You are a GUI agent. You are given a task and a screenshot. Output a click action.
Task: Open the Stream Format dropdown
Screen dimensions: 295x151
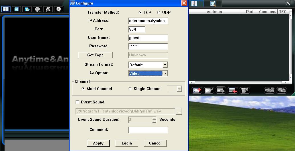(165, 65)
